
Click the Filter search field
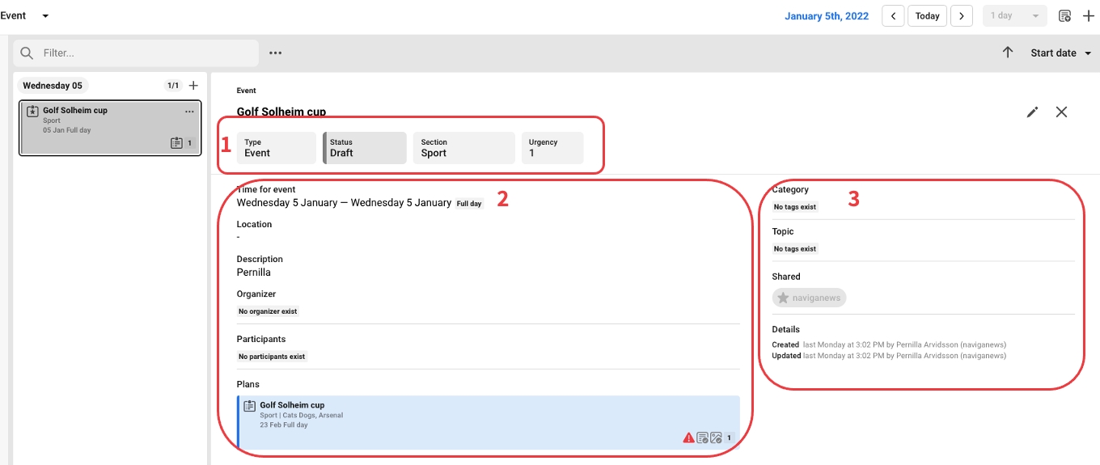coord(146,53)
